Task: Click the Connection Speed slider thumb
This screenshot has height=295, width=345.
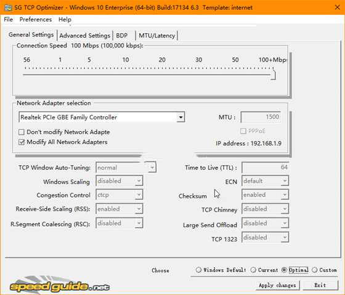Action: tap(273, 75)
